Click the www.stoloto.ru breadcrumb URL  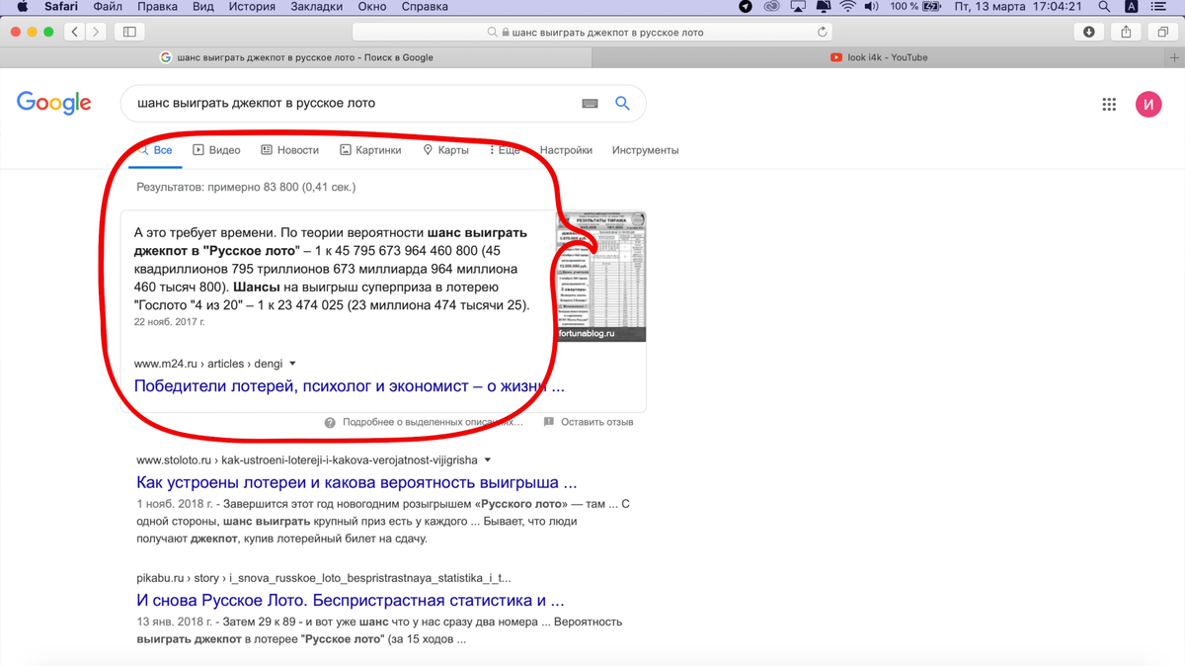click(x=307, y=460)
